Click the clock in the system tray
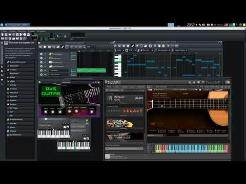Screen dimensions: 246x184 191,25
